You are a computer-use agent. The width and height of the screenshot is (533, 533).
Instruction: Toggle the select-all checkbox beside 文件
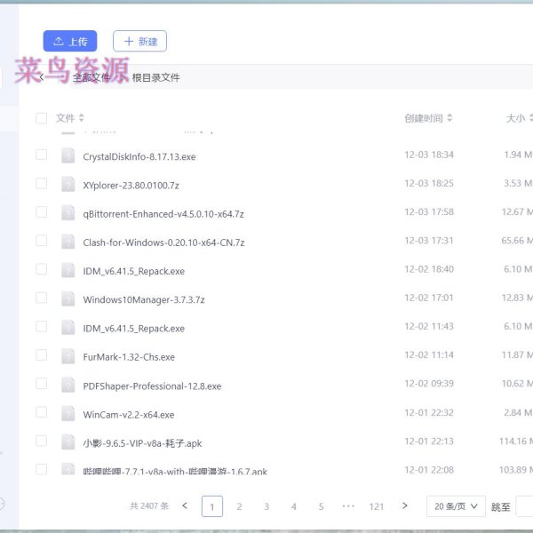[42, 118]
